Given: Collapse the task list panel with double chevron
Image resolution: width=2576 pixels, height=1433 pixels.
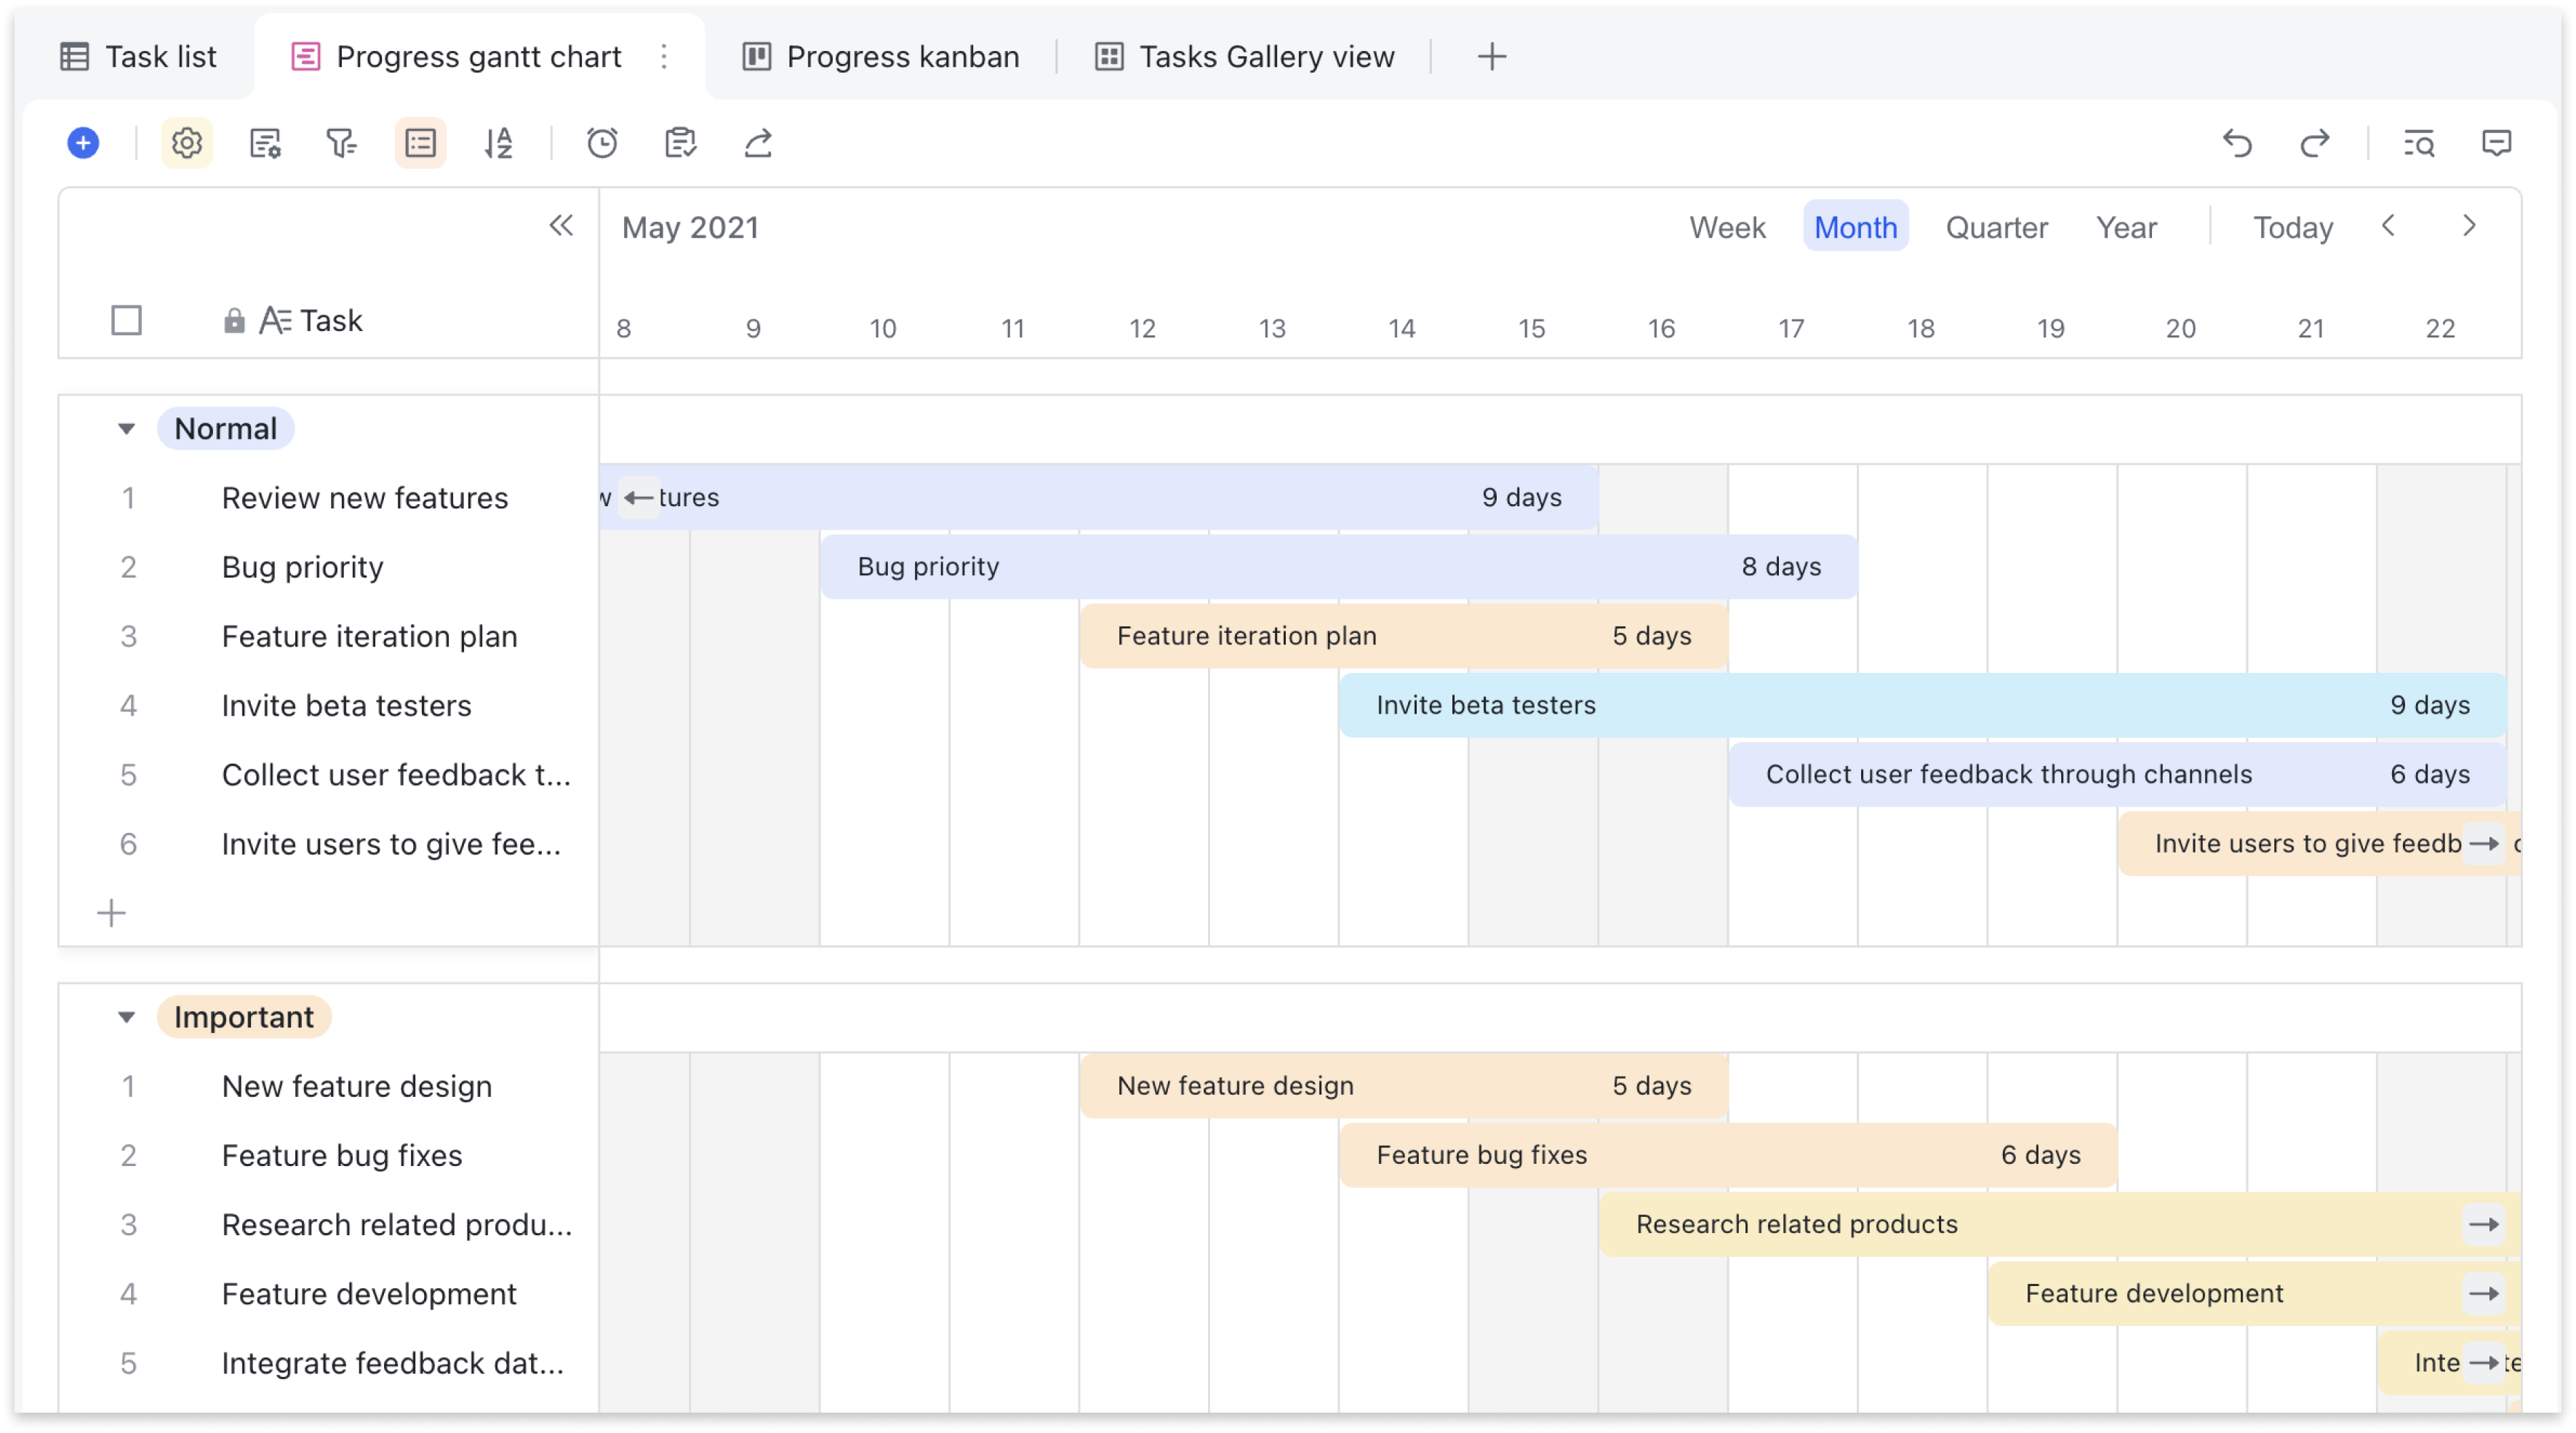Looking at the screenshot, I should pos(561,225).
